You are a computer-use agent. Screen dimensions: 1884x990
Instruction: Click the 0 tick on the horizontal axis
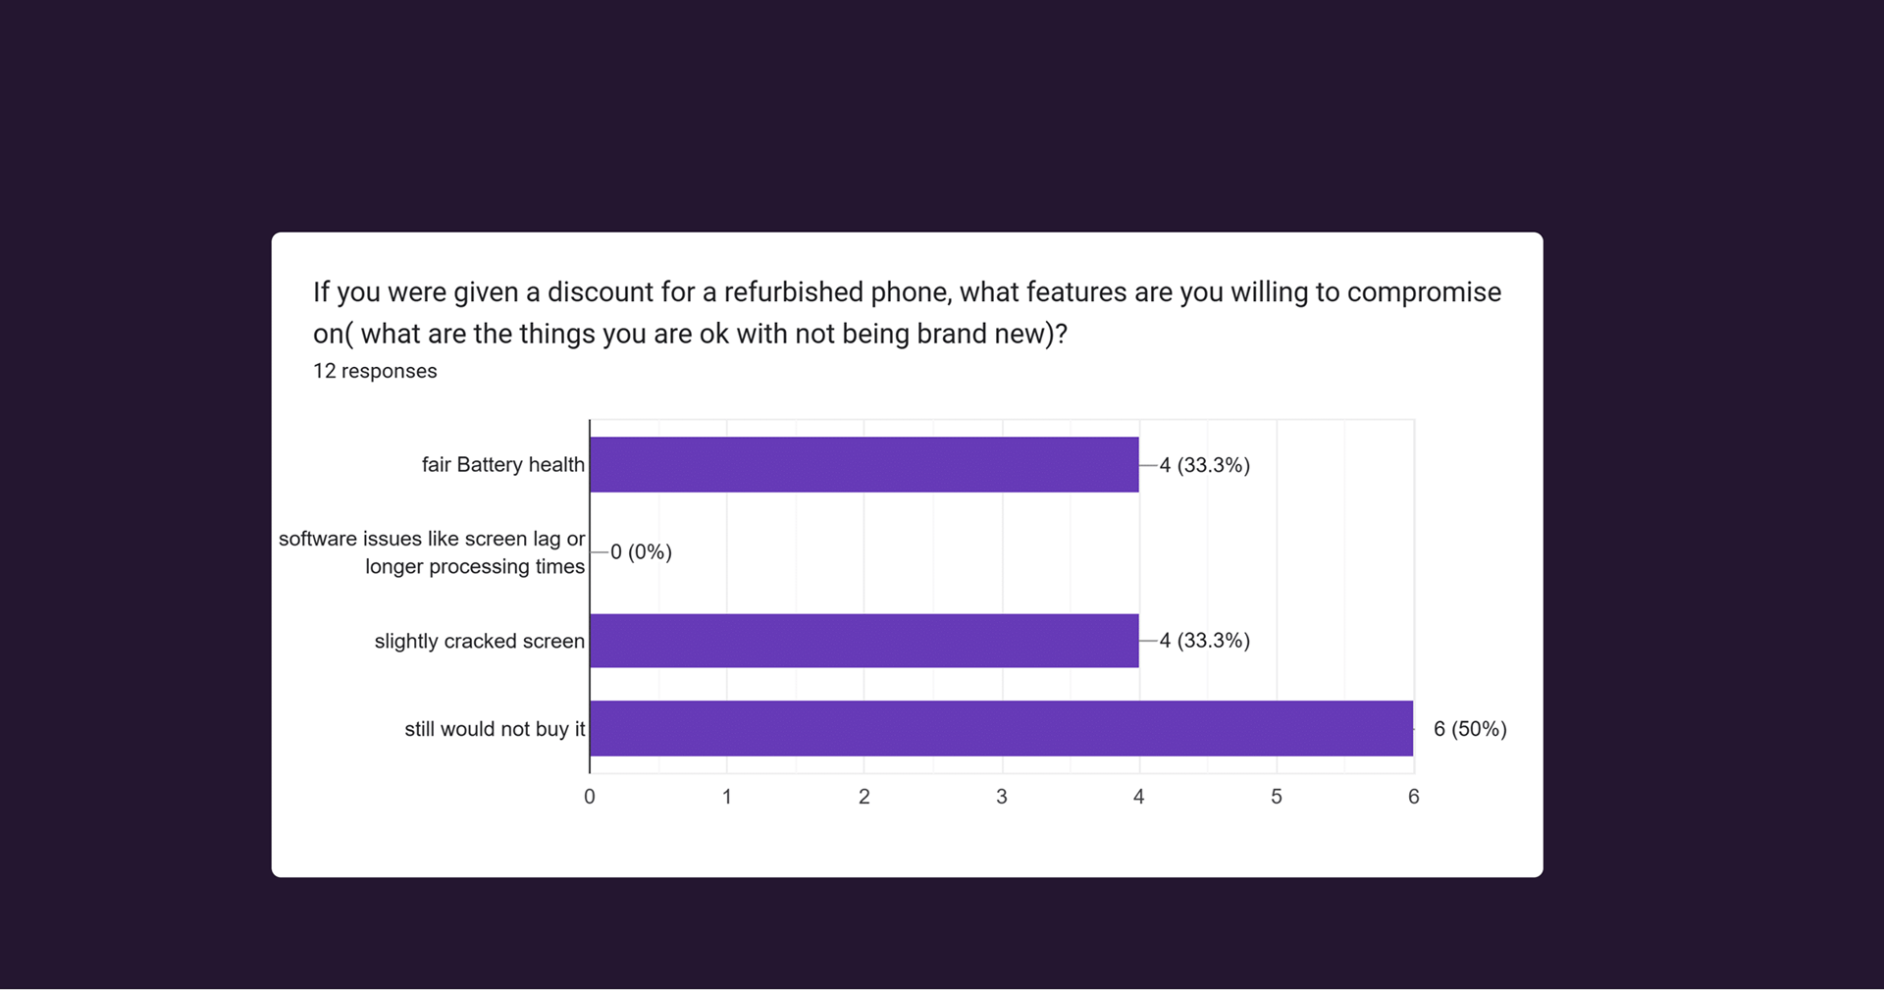tap(590, 797)
